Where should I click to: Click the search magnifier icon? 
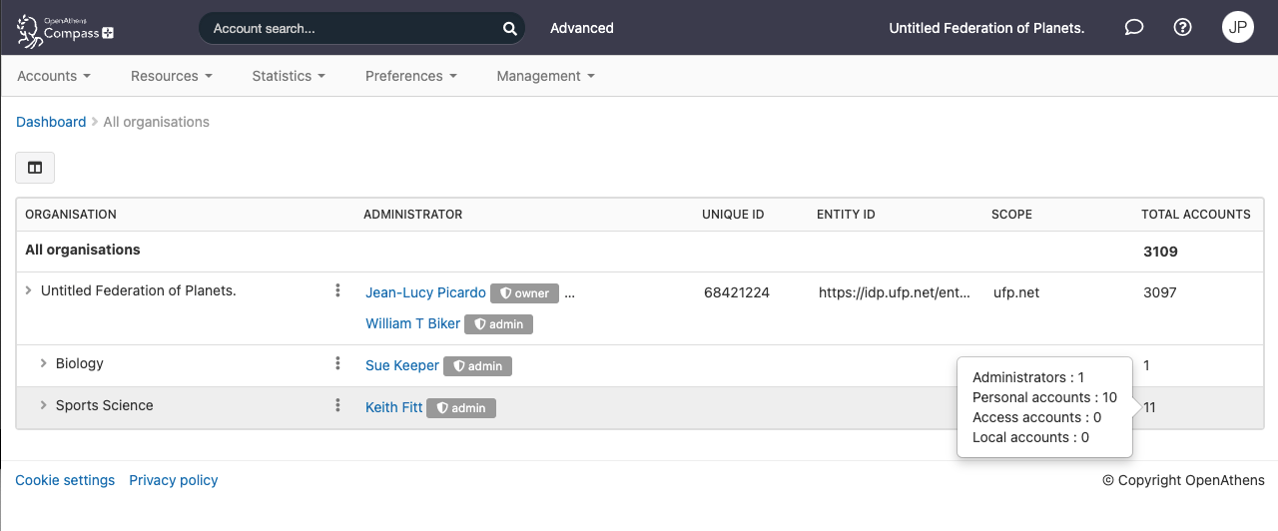point(509,29)
